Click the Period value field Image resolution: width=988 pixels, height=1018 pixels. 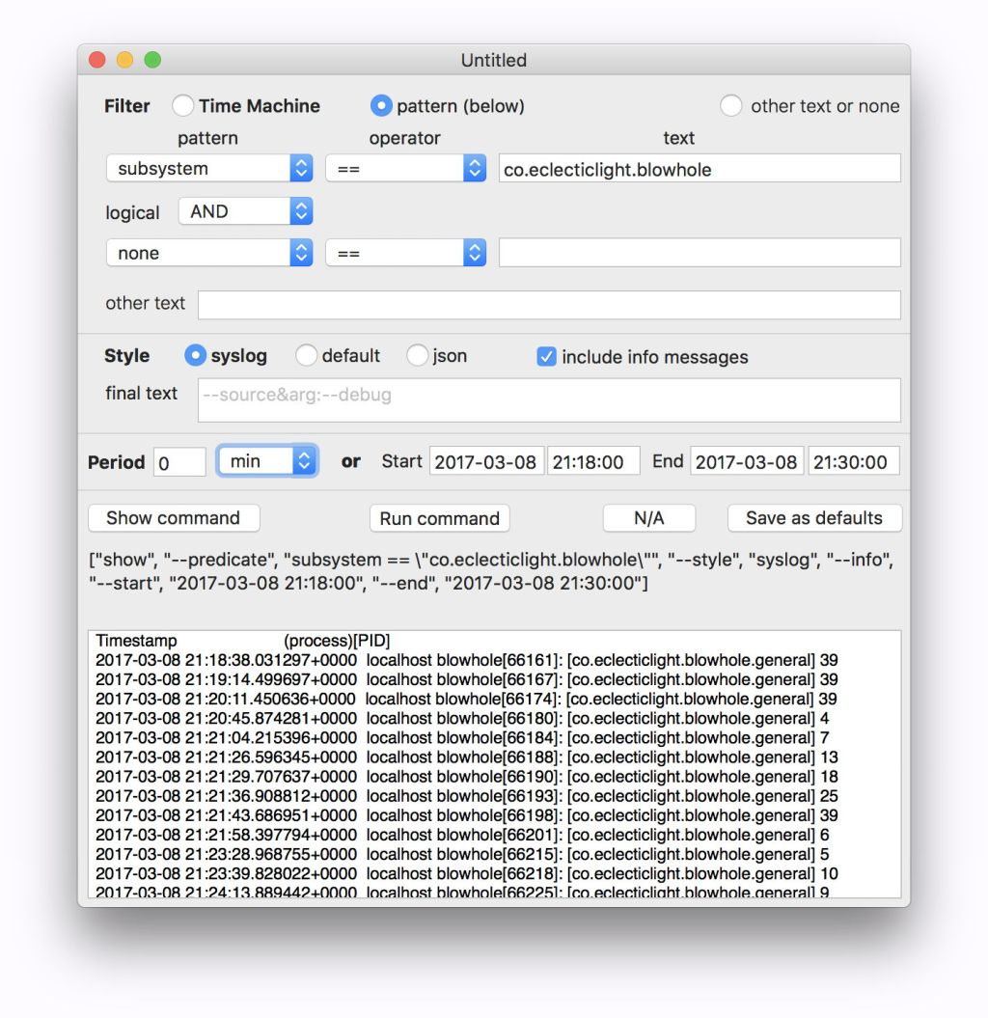[x=180, y=462]
